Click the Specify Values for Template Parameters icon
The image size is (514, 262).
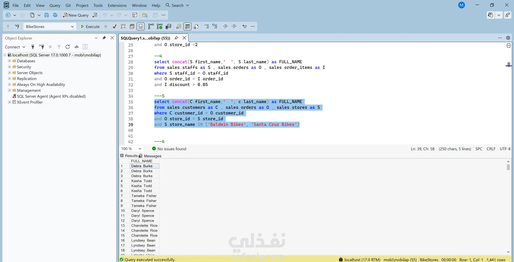(x=244, y=26)
